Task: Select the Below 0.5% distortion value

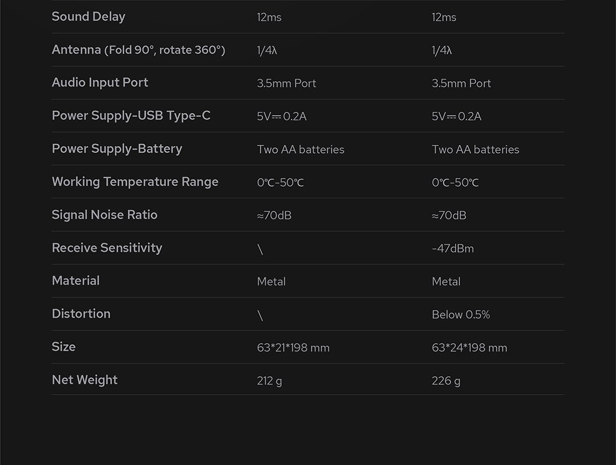Action: [x=461, y=315]
